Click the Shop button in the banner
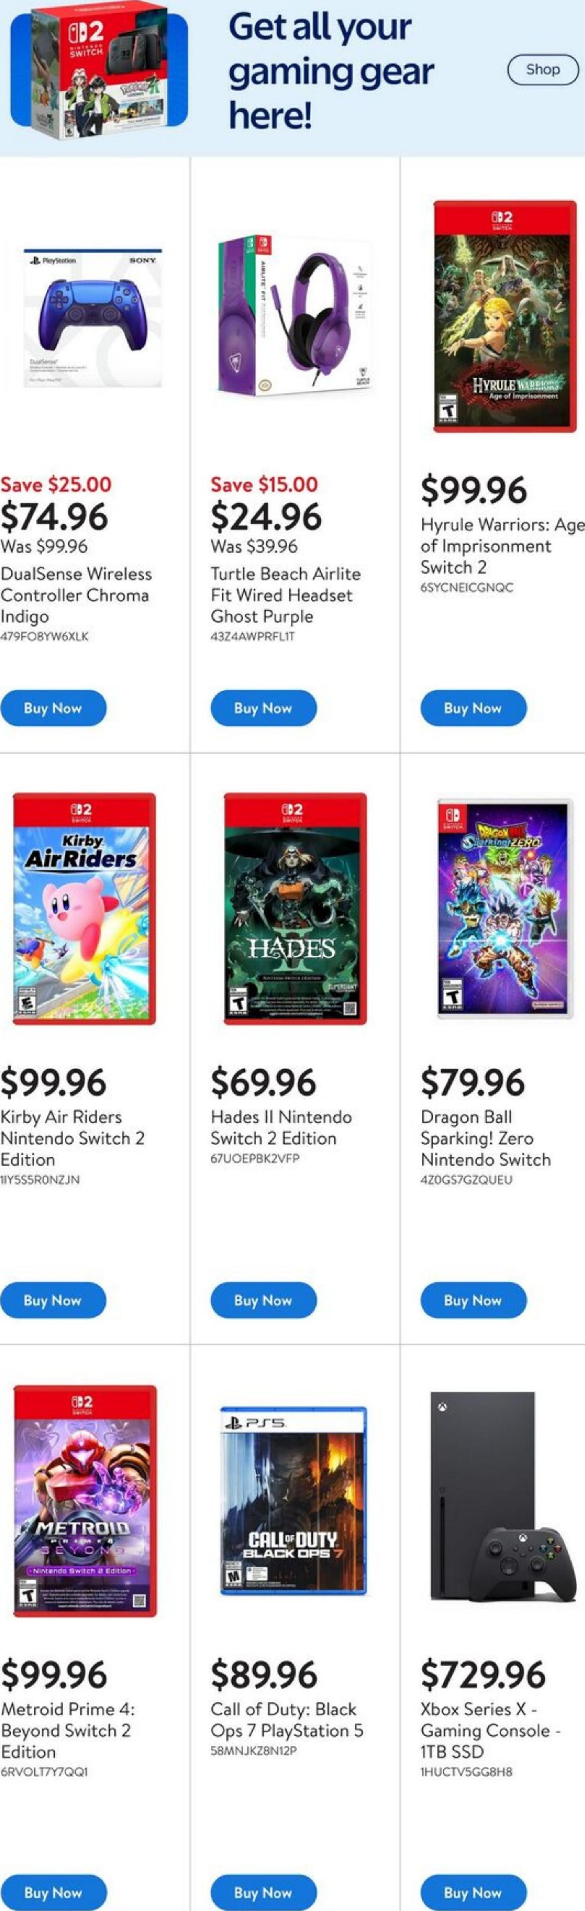 [x=543, y=70]
